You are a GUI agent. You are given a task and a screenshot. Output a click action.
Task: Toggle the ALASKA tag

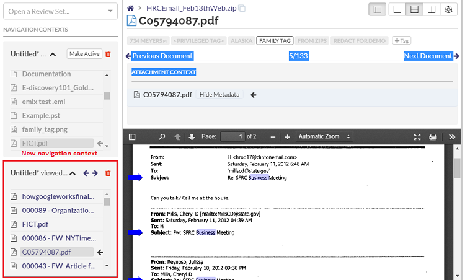(x=241, y=40)
